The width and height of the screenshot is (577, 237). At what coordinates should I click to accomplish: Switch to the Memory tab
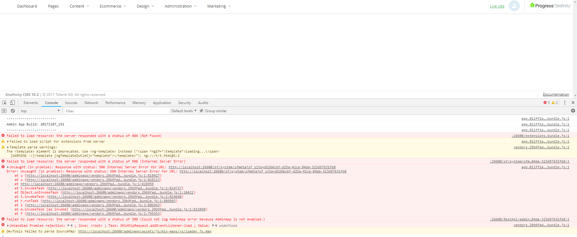pos(139,103)
